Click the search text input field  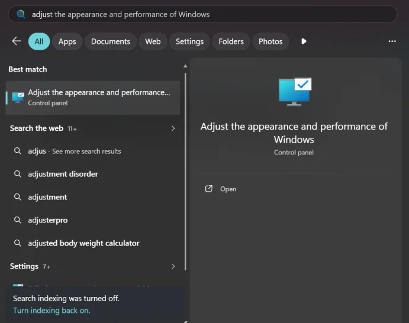tap(202, 14)
